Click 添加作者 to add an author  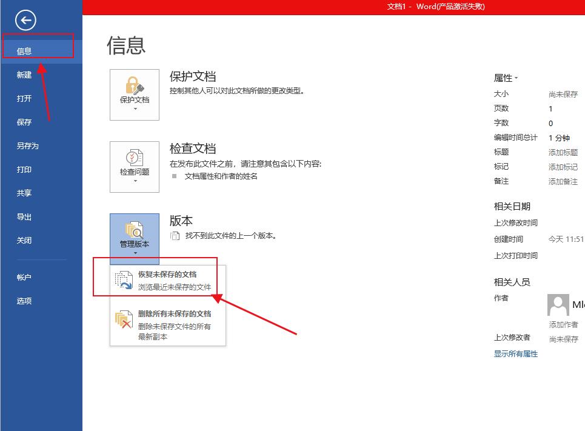[563, 324]
